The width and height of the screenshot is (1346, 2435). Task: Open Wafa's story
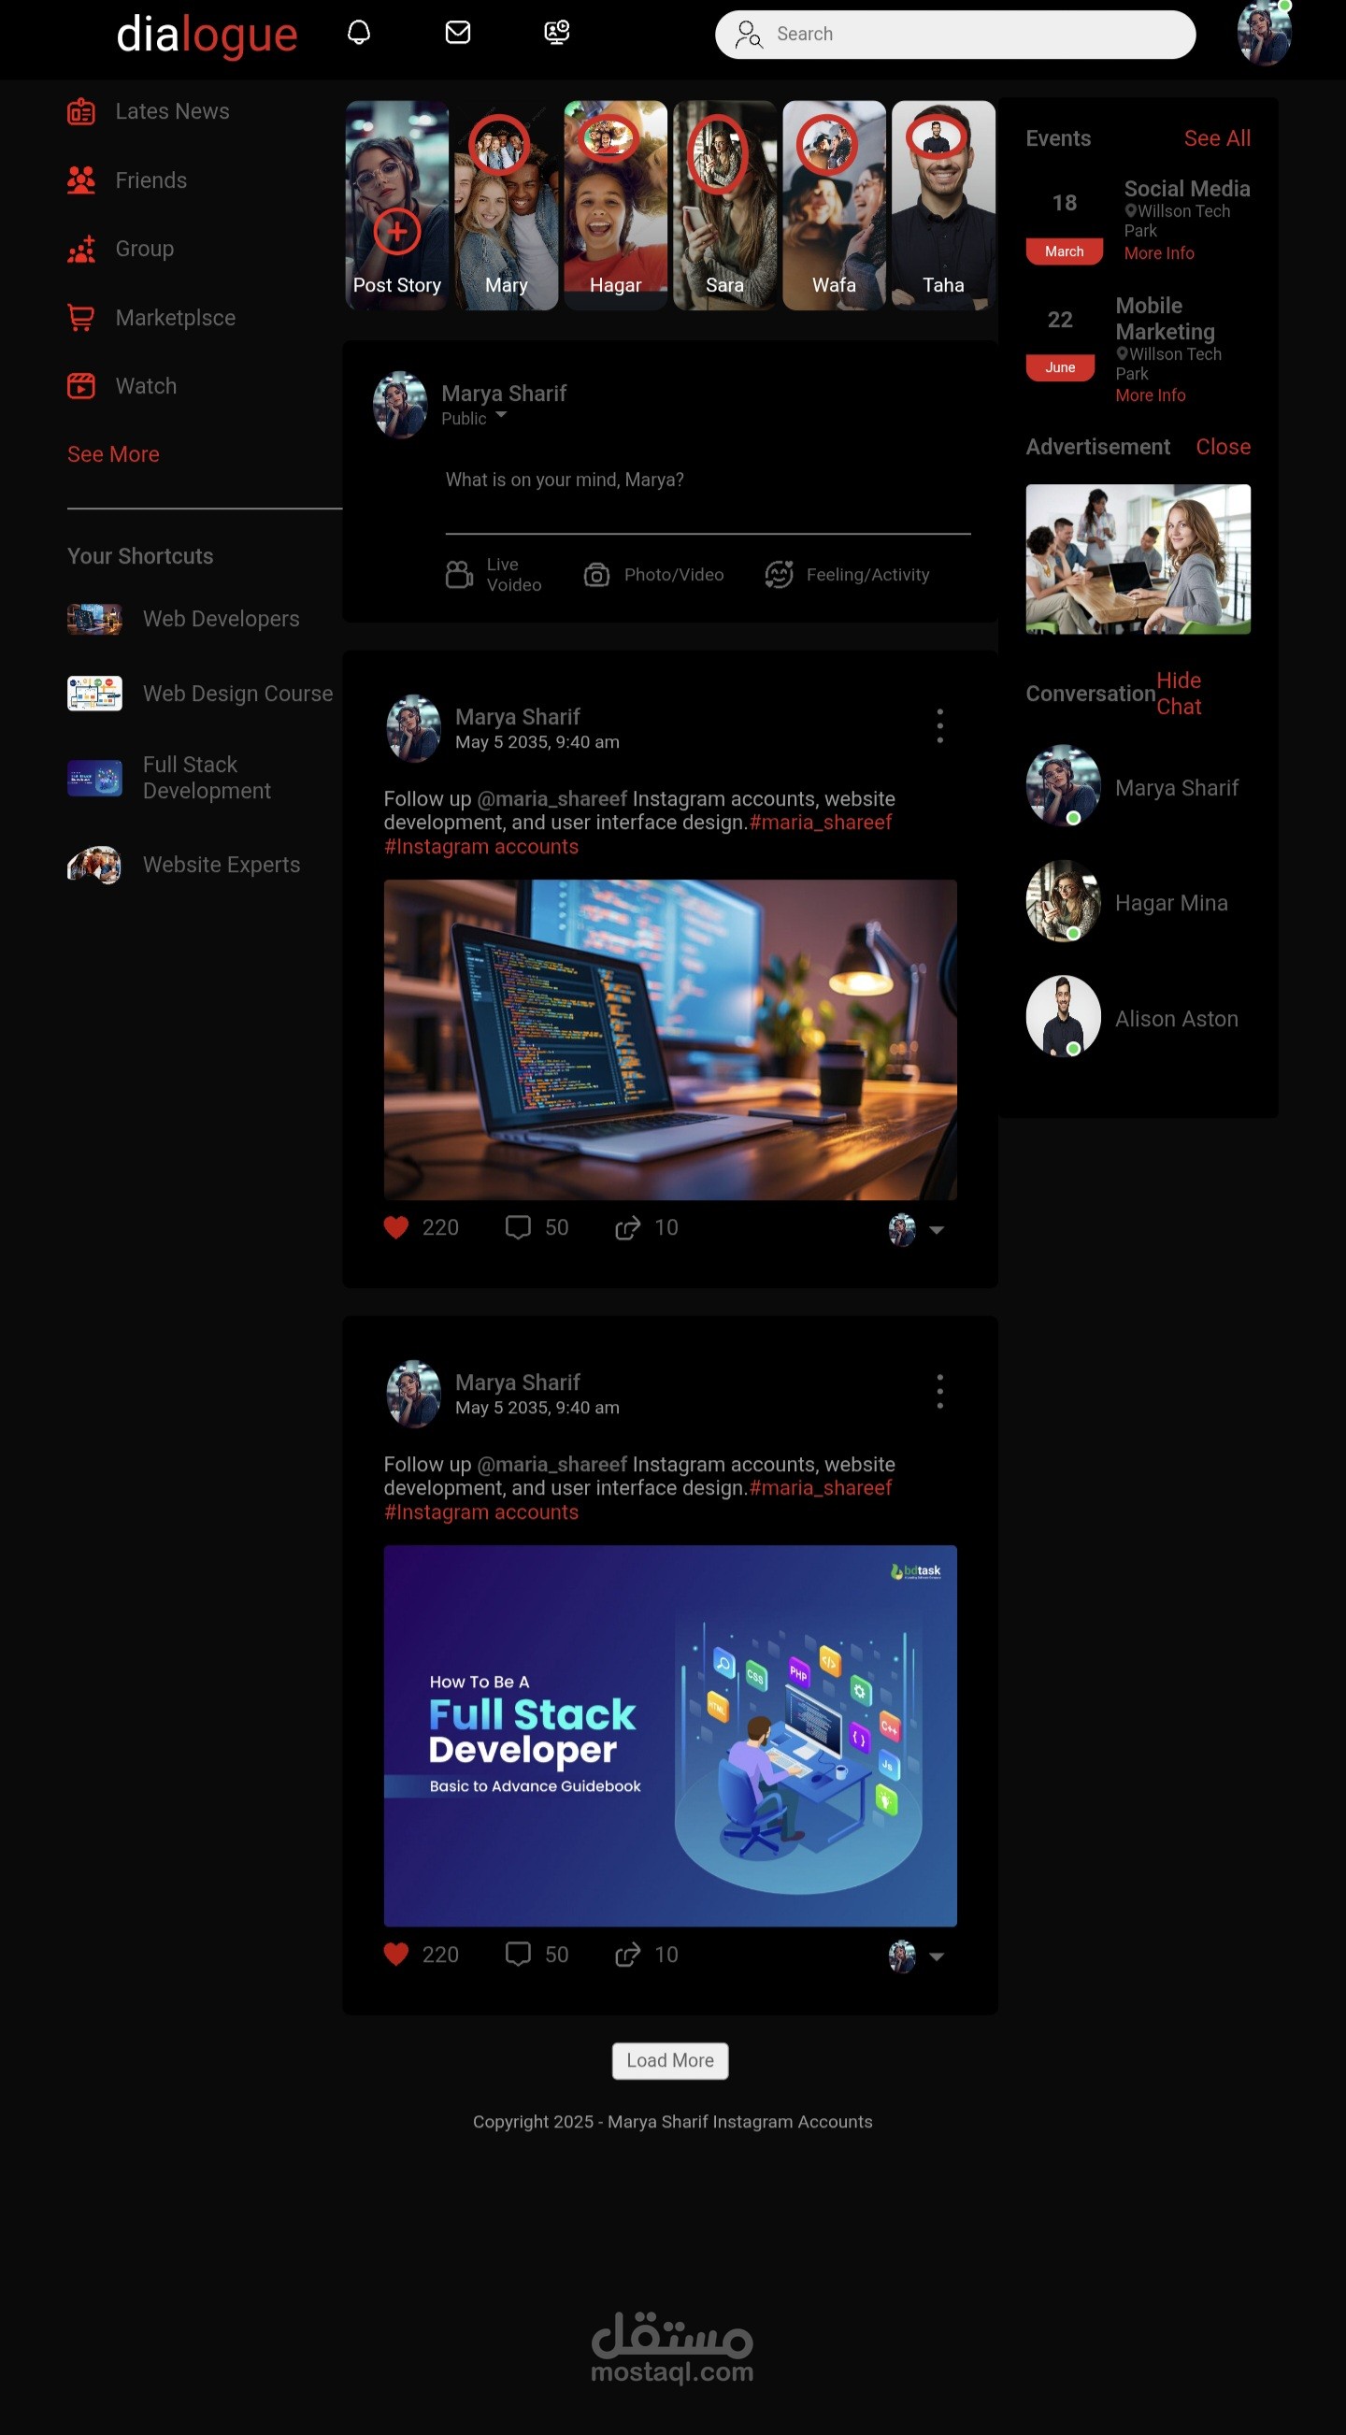835,205
